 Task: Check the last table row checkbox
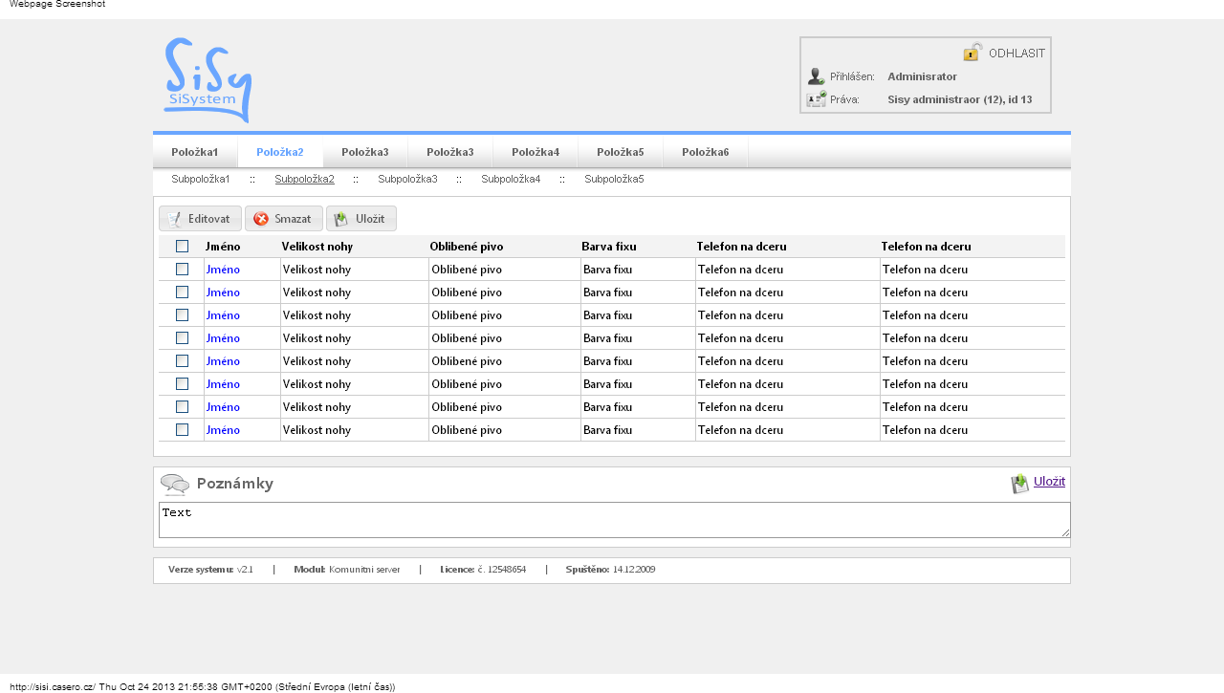182,430
